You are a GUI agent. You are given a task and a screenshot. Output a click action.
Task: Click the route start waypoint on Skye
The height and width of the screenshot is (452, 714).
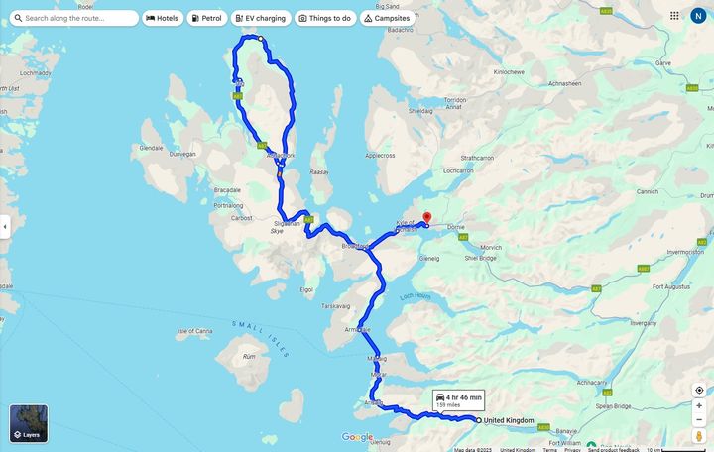click(x=261, y=39)
